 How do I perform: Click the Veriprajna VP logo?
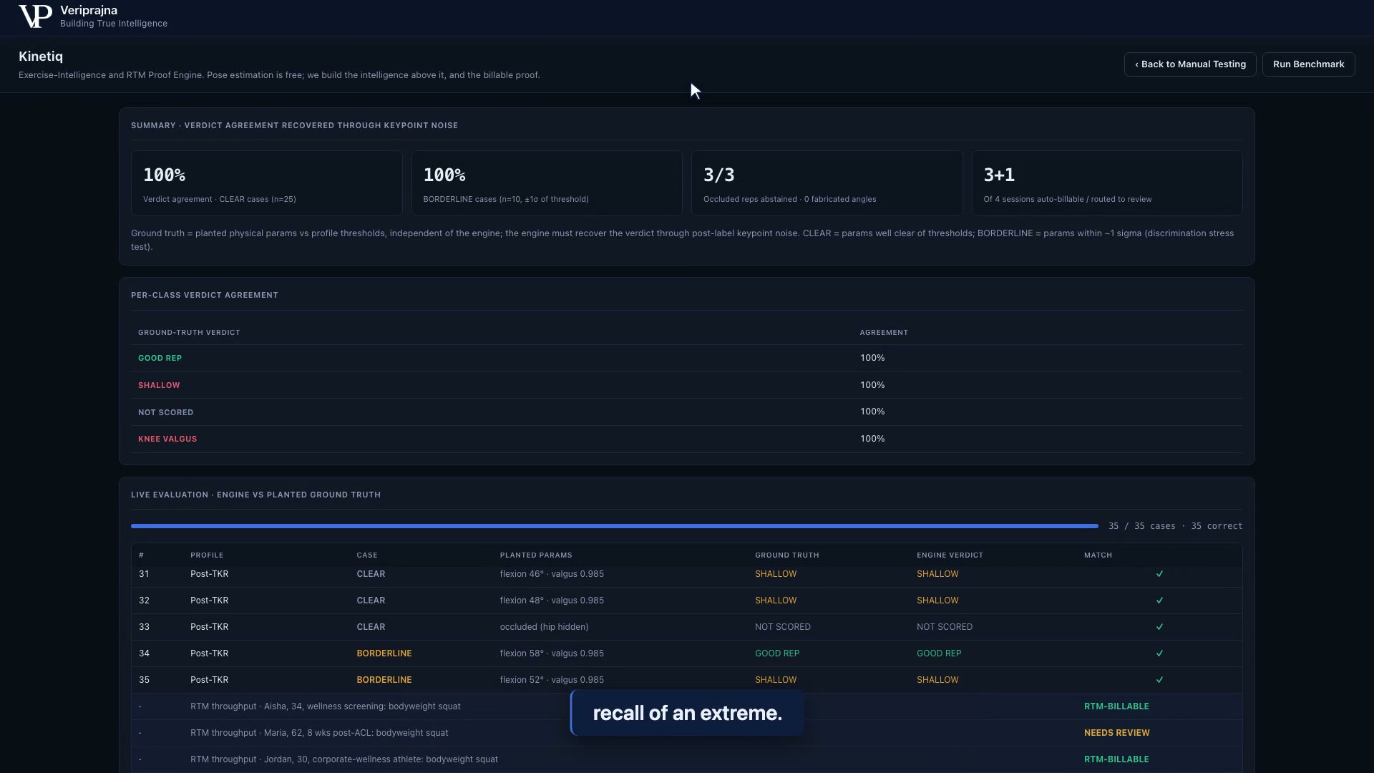tap(35, 16)
